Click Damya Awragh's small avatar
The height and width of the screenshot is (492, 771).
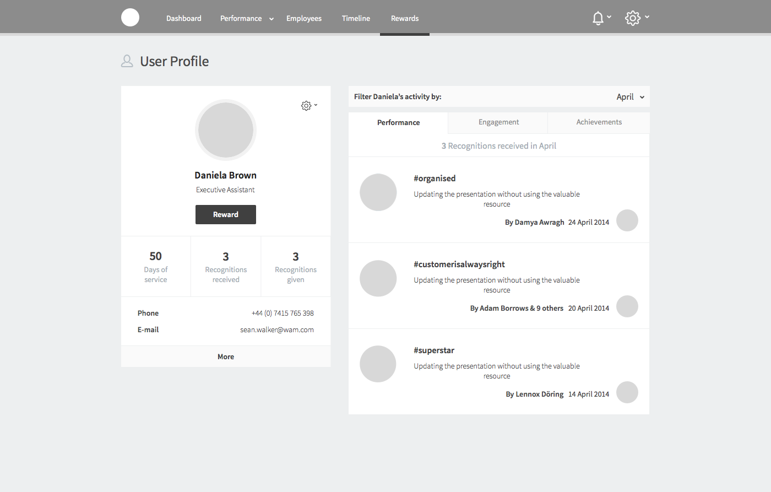click(627, 220)
